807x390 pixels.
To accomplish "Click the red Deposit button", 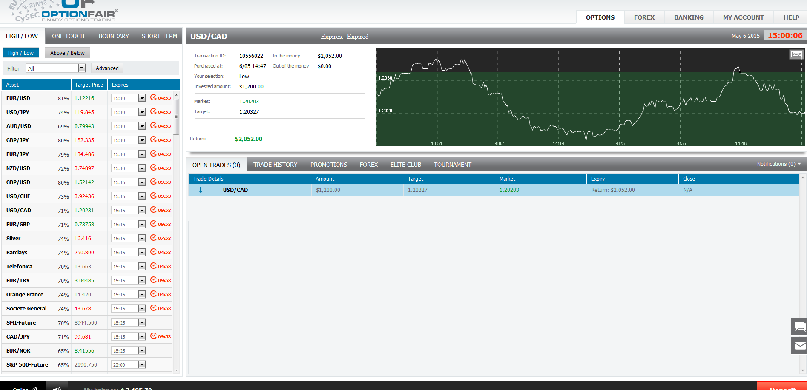I will 782,387.
